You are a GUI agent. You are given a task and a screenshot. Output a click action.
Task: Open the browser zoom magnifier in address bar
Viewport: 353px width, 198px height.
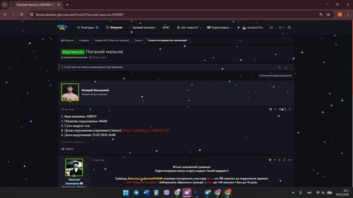(x=321, y=14)
